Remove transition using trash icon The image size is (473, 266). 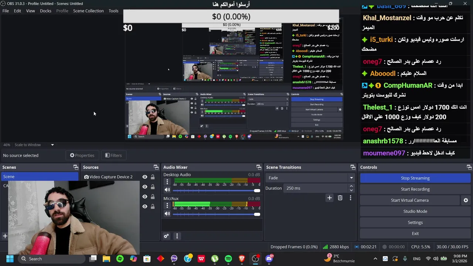pyautogui.click(x=340, y=198)
